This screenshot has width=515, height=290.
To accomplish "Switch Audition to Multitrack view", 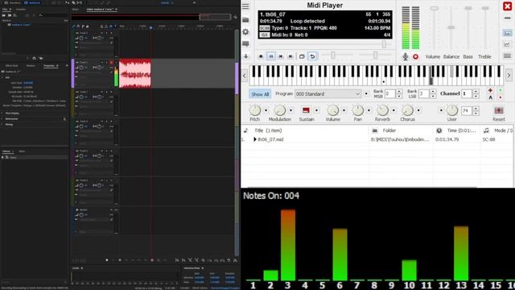I will point(32,2).
